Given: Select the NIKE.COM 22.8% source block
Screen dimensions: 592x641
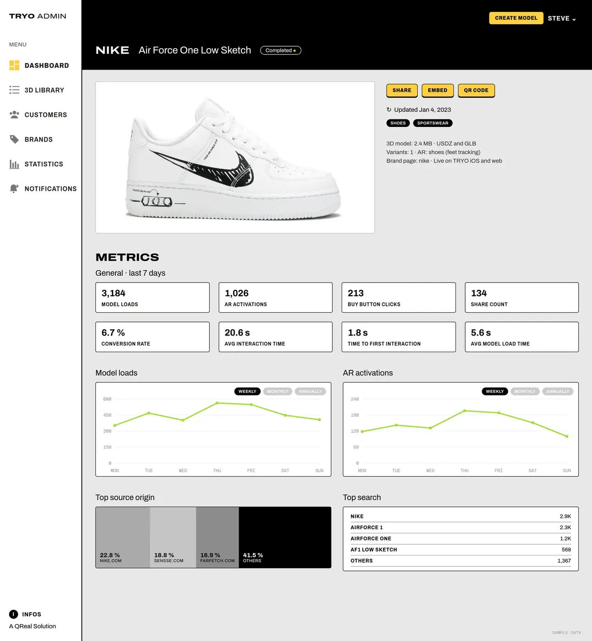Looking at the screenshot, I should pos(123,538).
